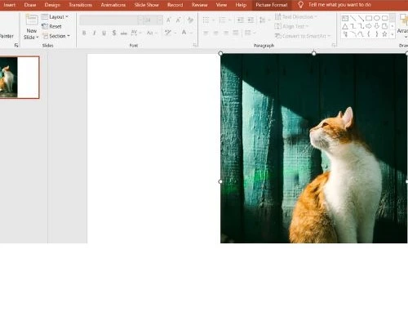The image size is (408, 312).
Task: Click Increase Font Size icon
Action: coord(169,20)
